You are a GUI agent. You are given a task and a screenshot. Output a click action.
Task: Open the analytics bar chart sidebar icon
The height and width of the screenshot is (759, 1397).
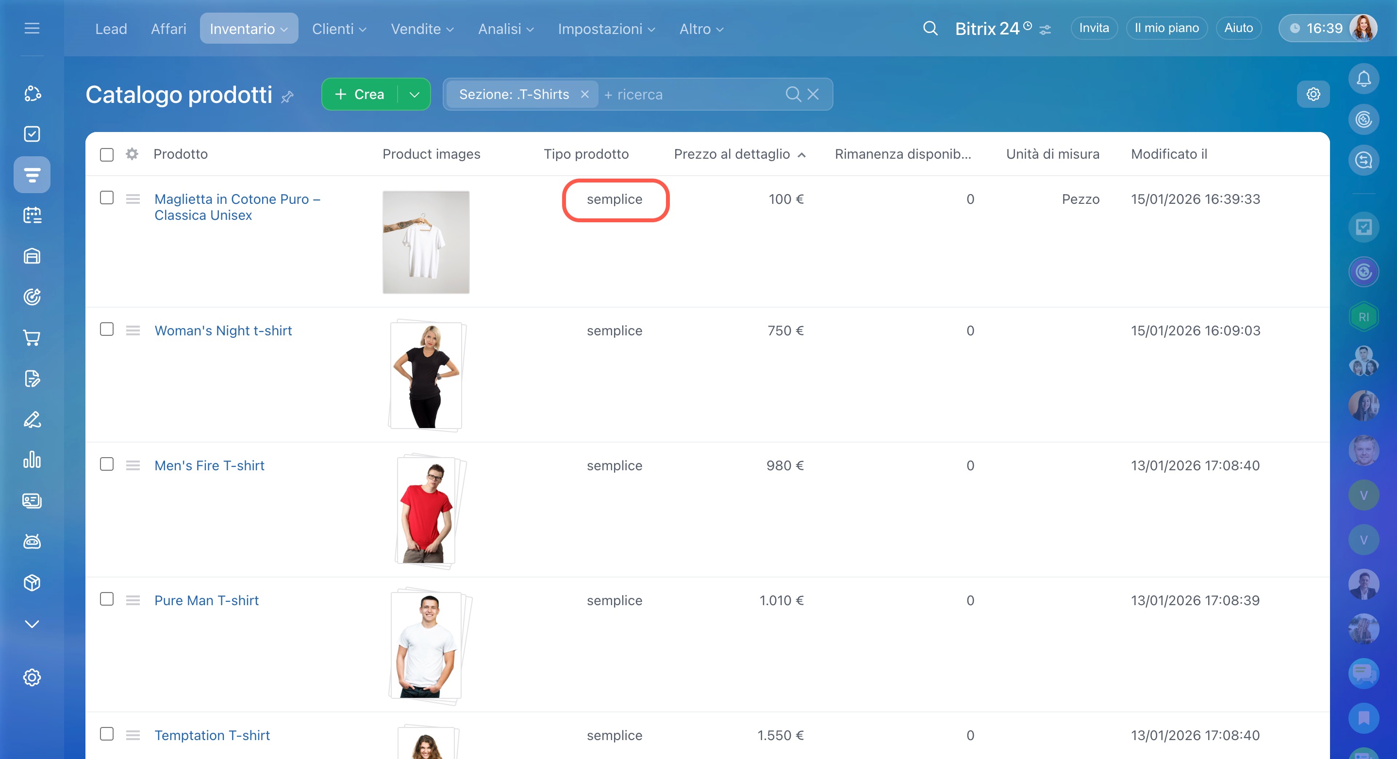32,460
